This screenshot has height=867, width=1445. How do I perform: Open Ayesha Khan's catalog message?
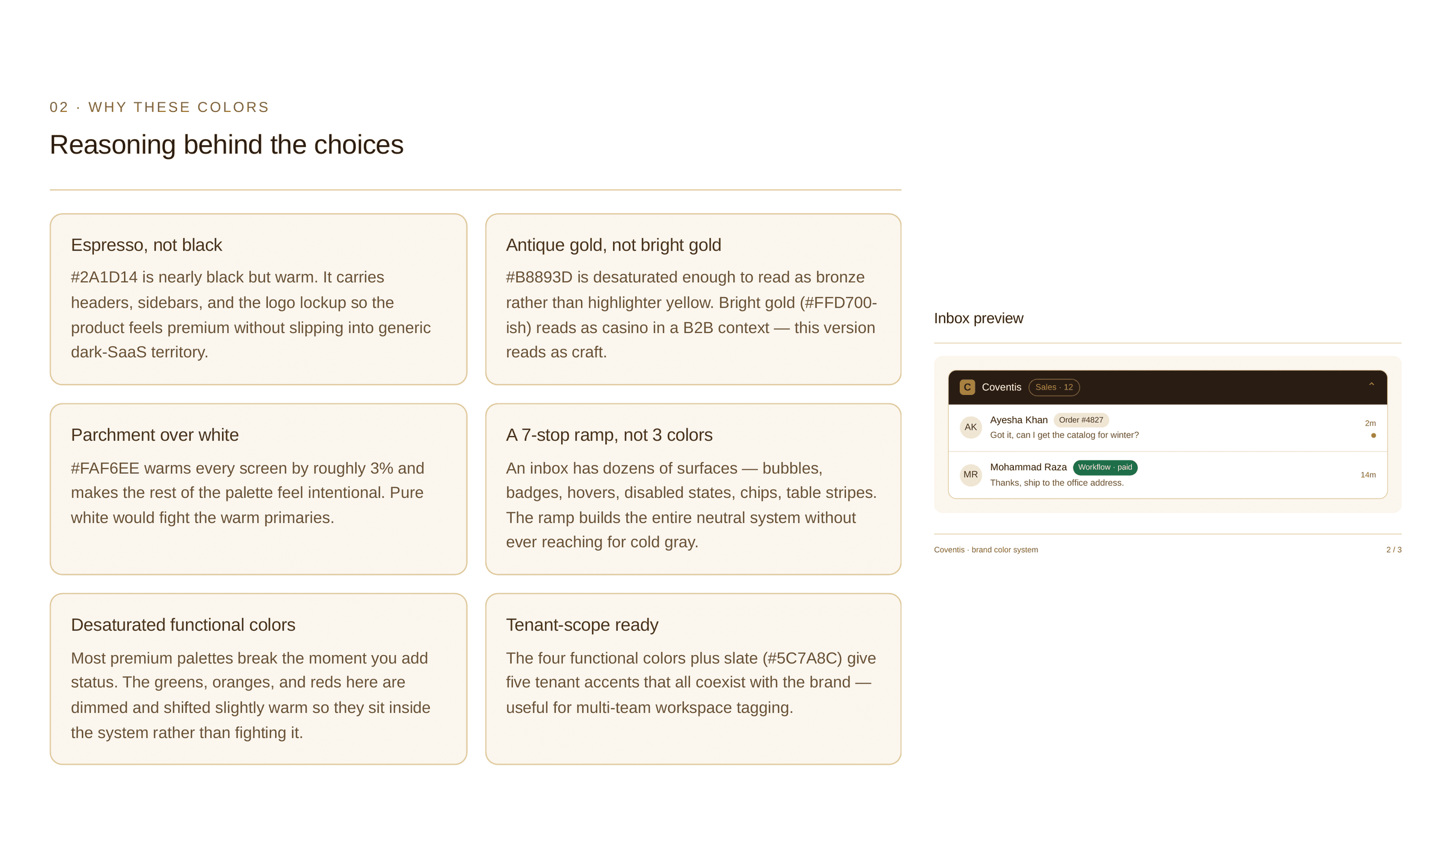[1167, 427]
